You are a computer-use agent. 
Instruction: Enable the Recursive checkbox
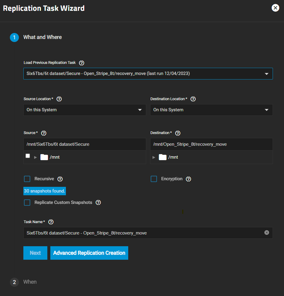point(27,179)
